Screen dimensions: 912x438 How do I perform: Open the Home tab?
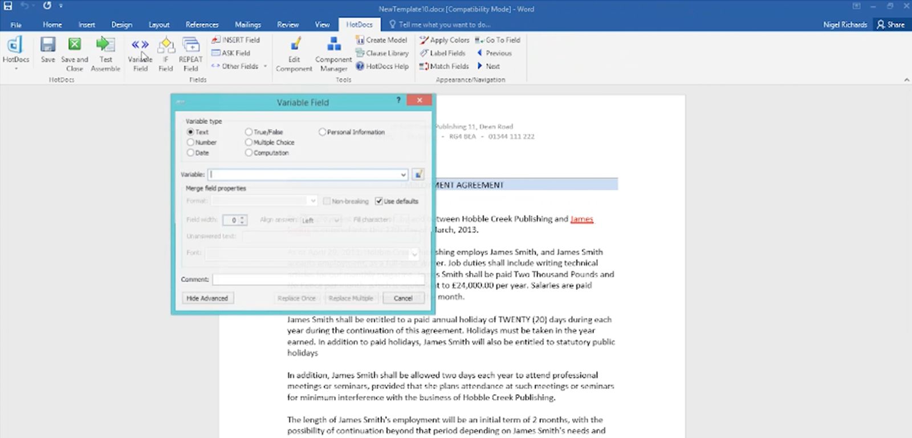[52, 25]
